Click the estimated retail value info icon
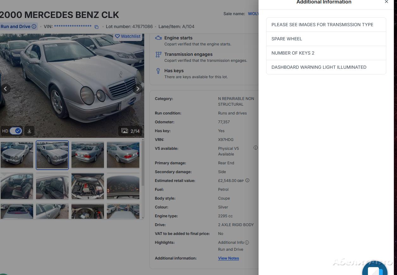This screenshot has height=275, width=397. [247, 180]
